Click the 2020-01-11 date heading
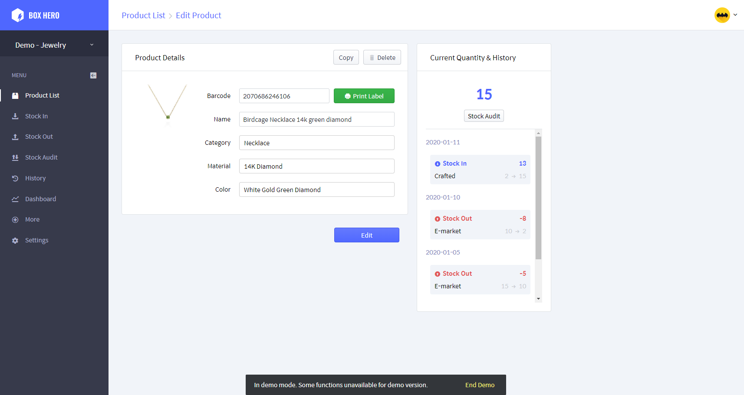The height and width of the screenshot is (395, 744). tap(443, 142)
